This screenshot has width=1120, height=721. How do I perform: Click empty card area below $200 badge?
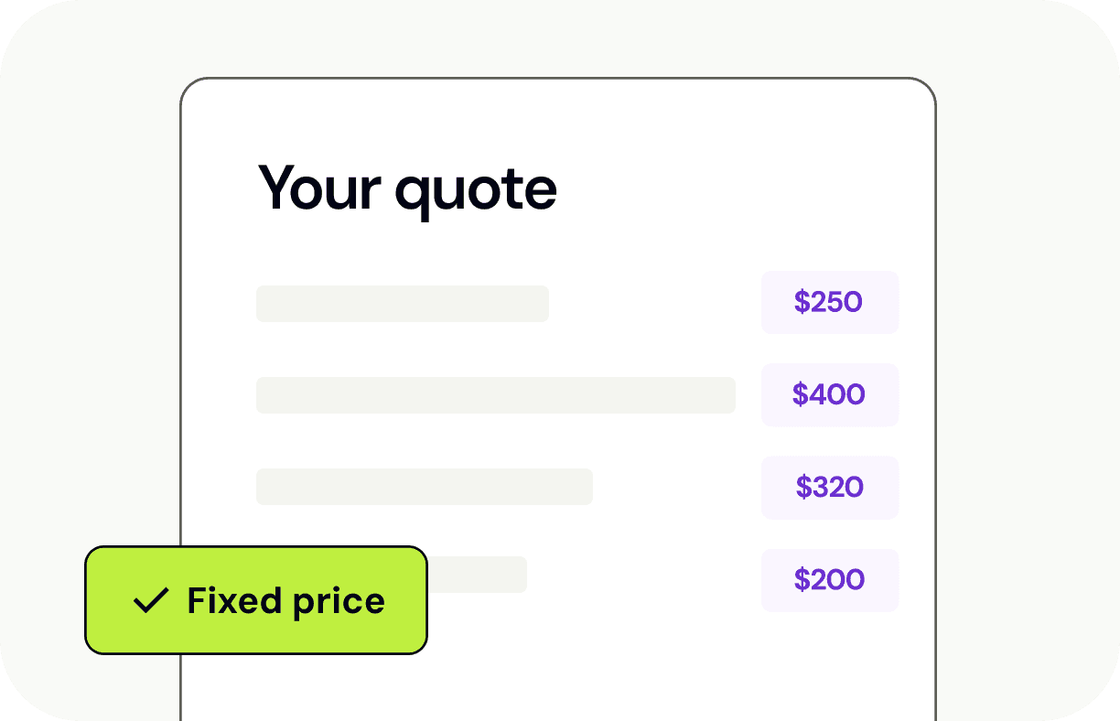829,668
